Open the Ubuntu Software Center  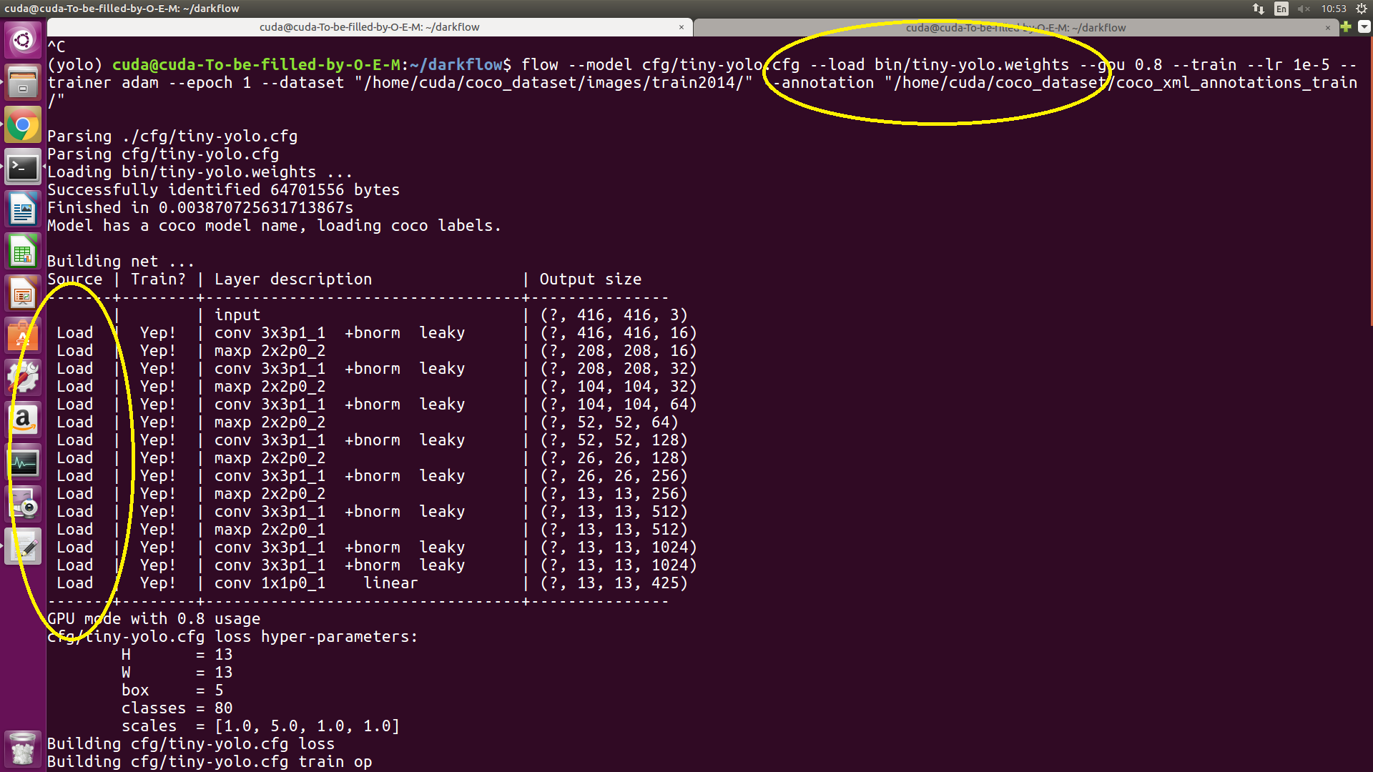[23, 335]
